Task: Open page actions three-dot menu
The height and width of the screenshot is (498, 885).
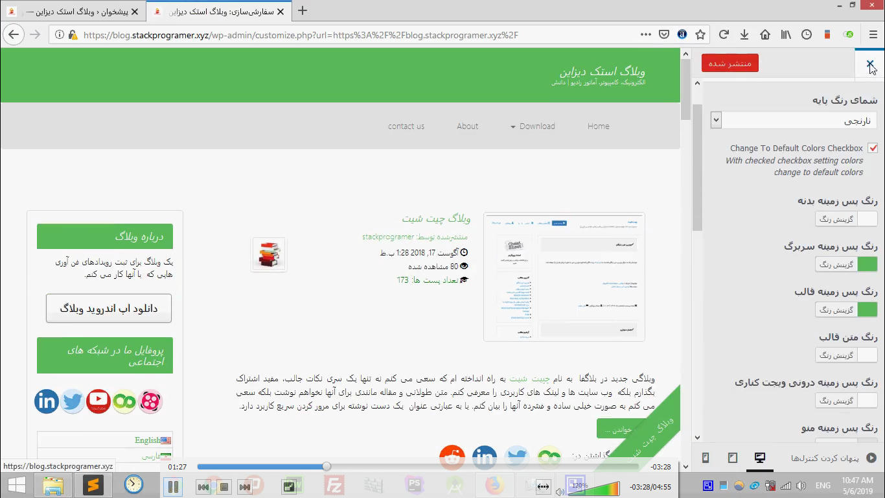Action: pyautogui.click(x=646, y=35)
